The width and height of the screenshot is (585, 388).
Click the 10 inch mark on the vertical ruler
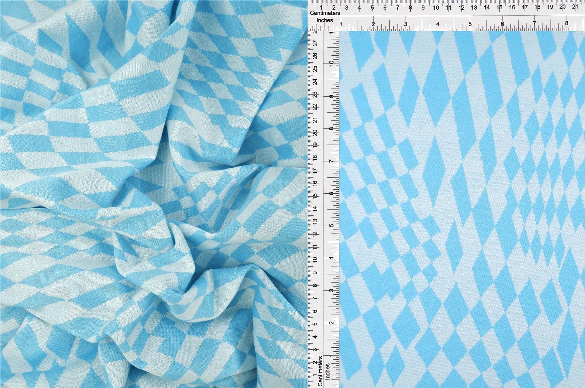click(331, 63)
